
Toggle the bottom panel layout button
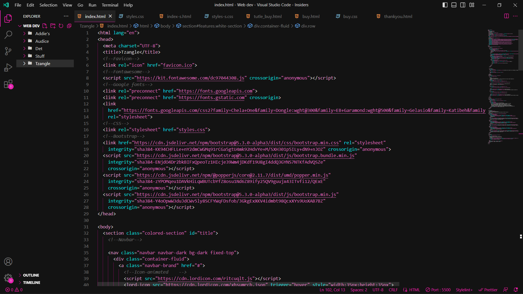454,5
